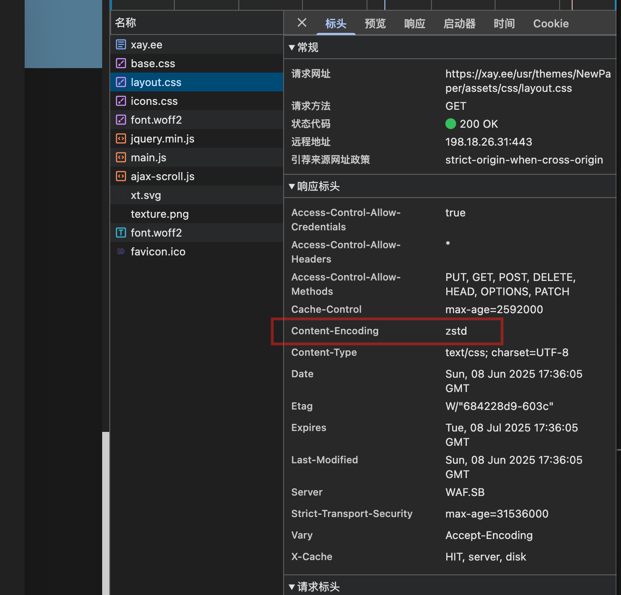Click the Access-Control-Allow-Credentials true value
The height and width of the screenshot is (595, 621).
(x=455, y=213)
